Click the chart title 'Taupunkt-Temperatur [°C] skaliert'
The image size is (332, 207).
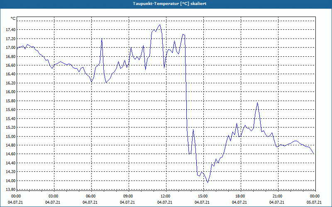coord(170,4)
